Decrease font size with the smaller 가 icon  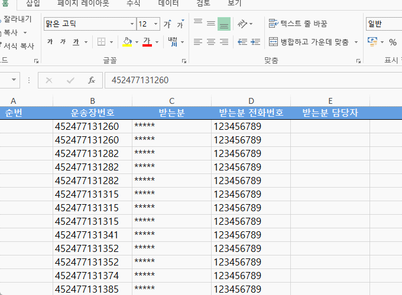(180, 24)
